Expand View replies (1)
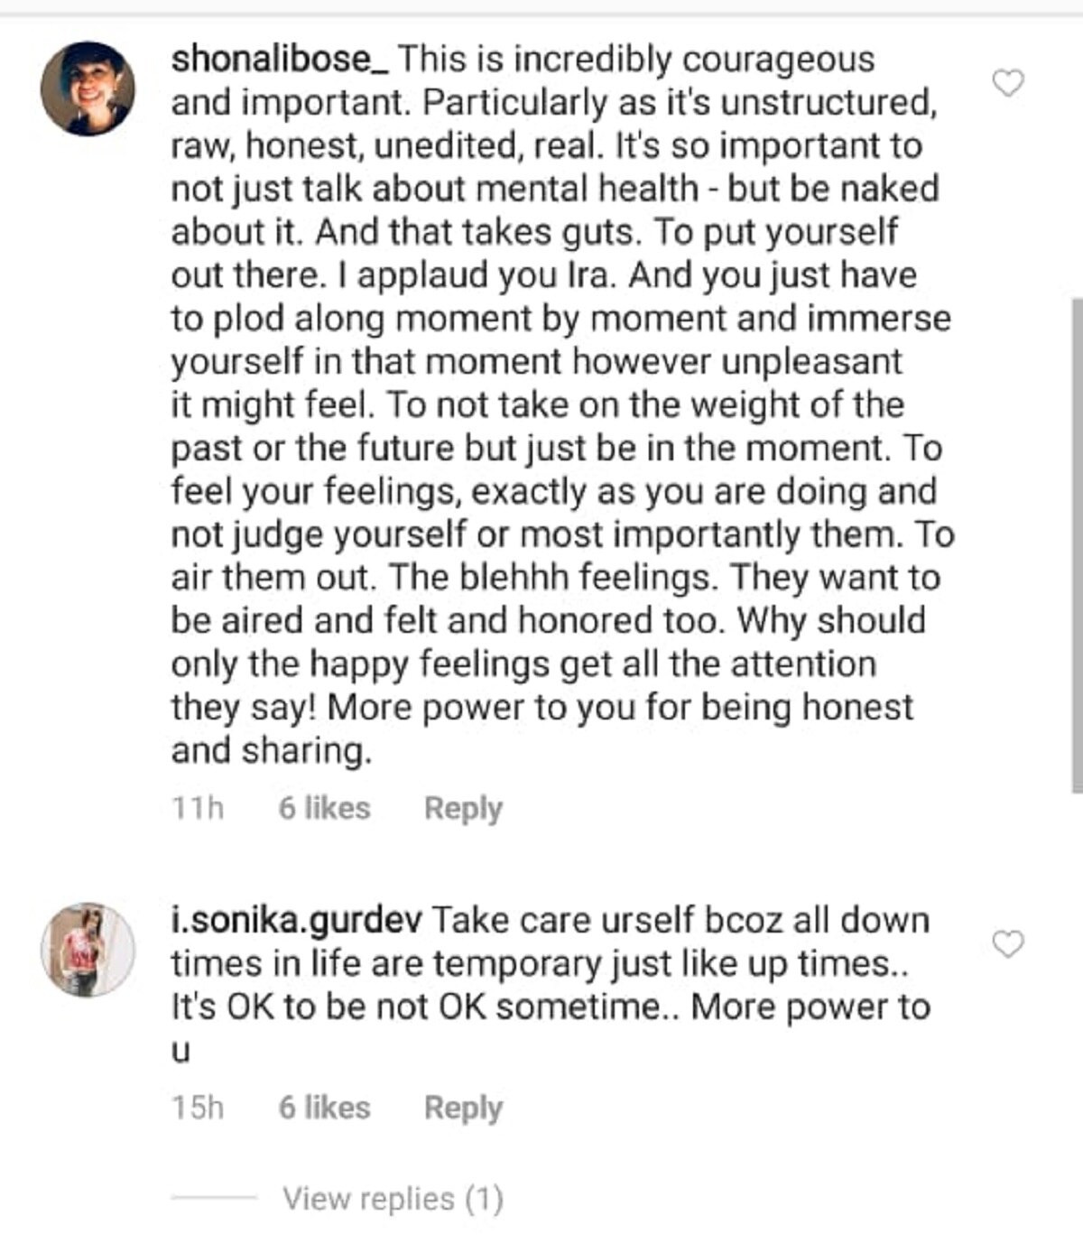 click(393, 1199)
